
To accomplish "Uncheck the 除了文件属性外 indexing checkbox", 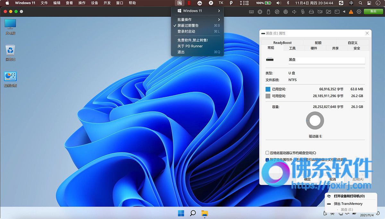I will [x=267, y=160].
